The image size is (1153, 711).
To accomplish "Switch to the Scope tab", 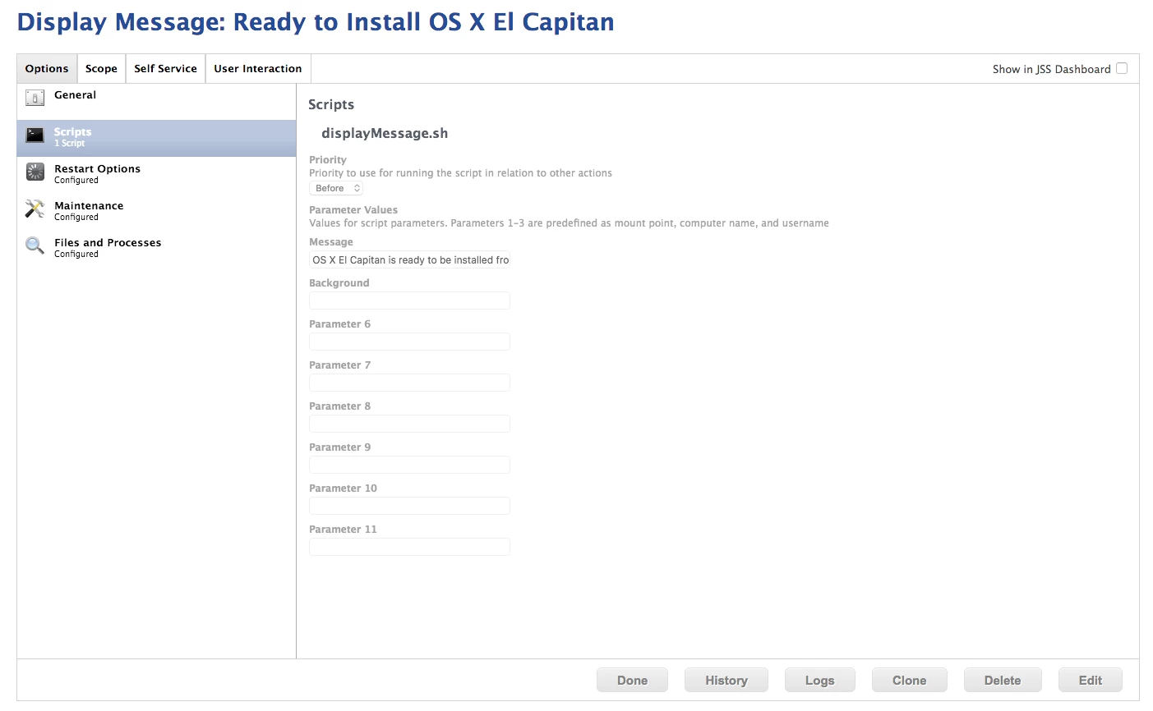I will tap(101, 69).
